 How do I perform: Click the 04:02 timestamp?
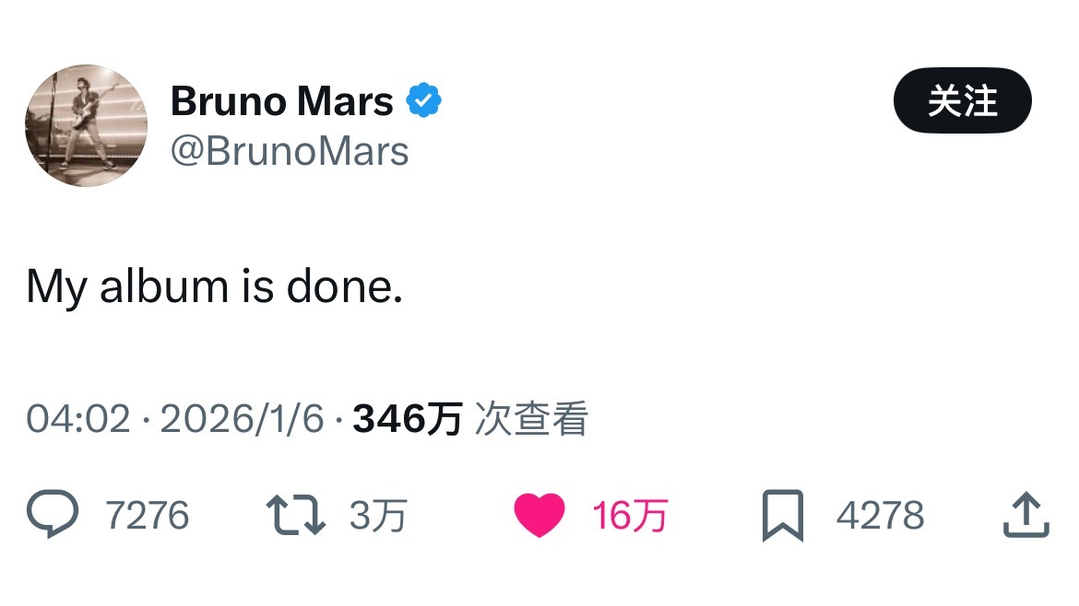78,420
